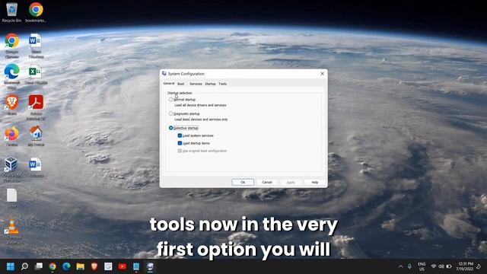Uncheck Load system services checkbox
Viewport: 487px width, 274px height.
[180, 135]
